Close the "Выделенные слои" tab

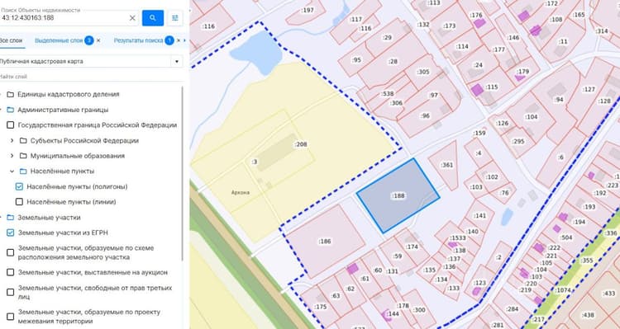[x=98, y=40]
